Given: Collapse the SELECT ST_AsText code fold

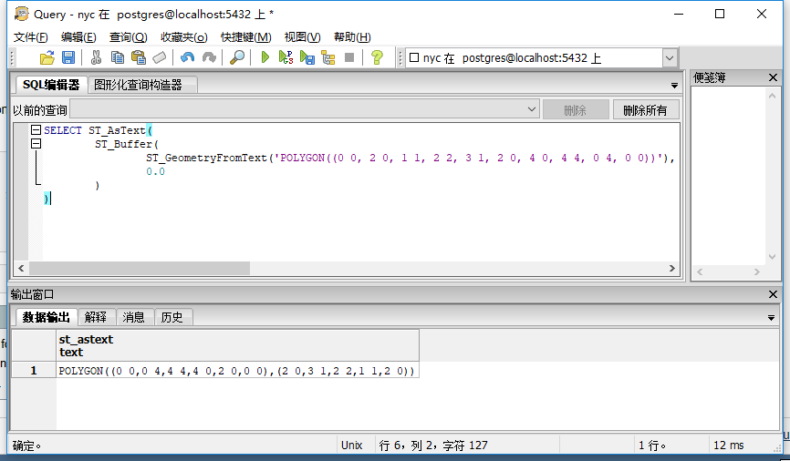Looking at the screenshot, I should coord(36,130).
